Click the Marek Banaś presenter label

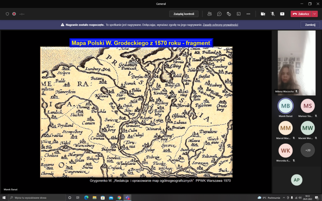click(x=10, y=190)
